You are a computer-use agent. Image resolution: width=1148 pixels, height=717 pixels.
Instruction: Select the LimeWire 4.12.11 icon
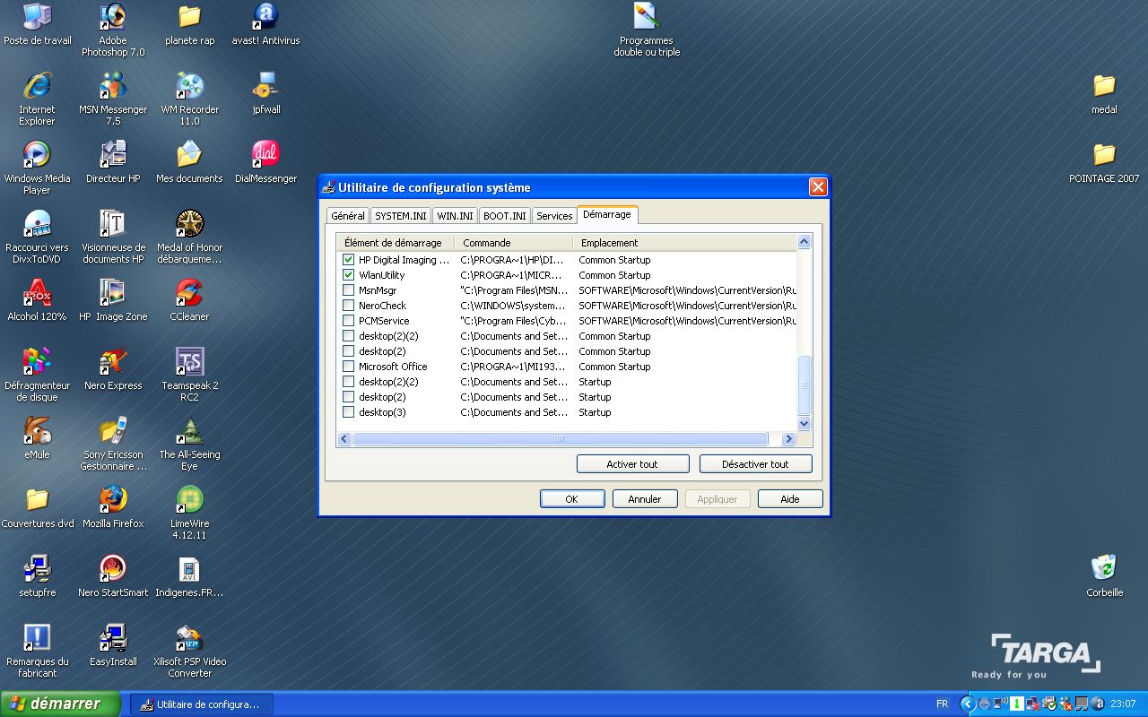[189, 513]
